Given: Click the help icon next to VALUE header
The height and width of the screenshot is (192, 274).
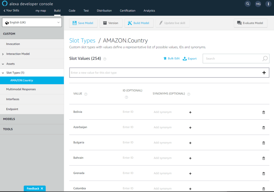Looking at the screenshot, I should [86, 94].
